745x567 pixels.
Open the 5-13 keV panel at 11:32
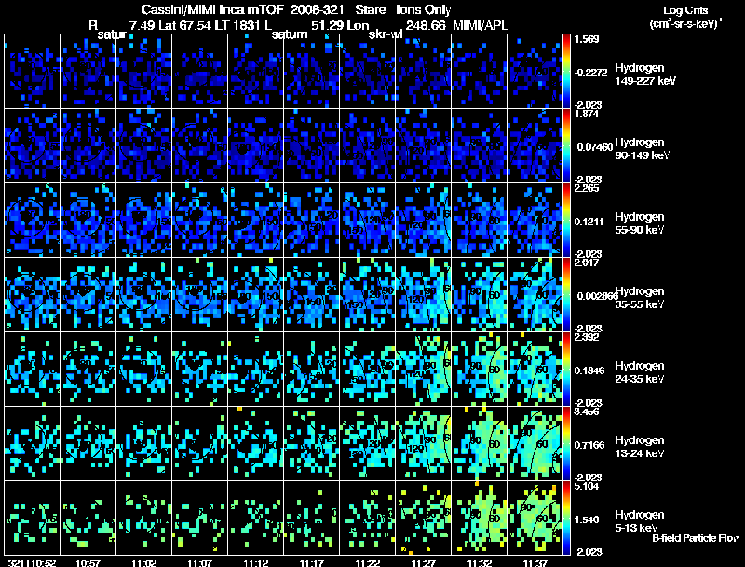(479, 518)
